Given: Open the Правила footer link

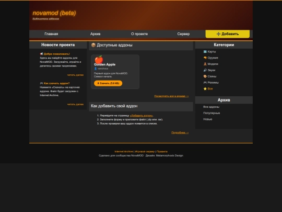Looking at the screenshot, I should tap(162, 152).
